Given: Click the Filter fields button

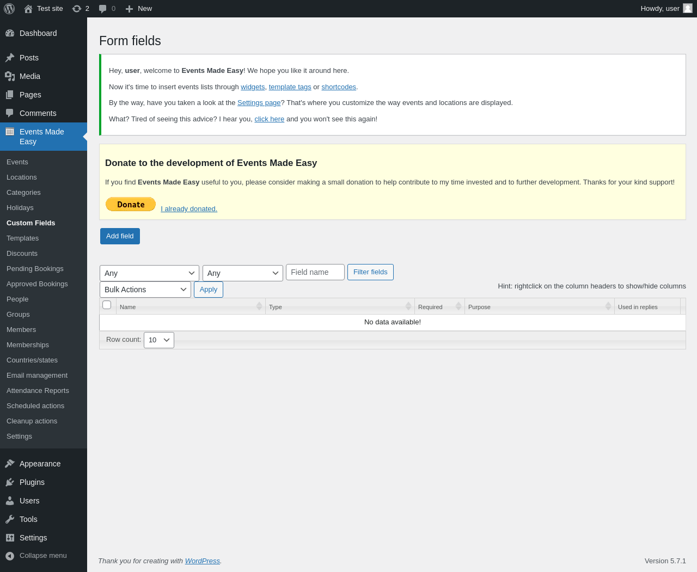Looking at the screenshot, I should 370,272.
